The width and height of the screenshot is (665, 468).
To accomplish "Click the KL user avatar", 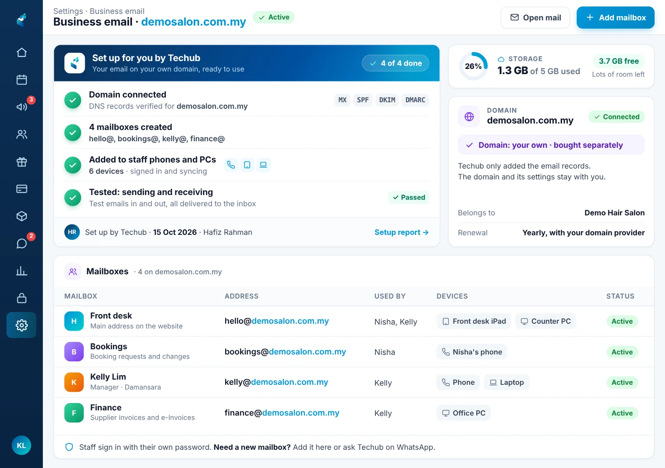I will point(21,445).
